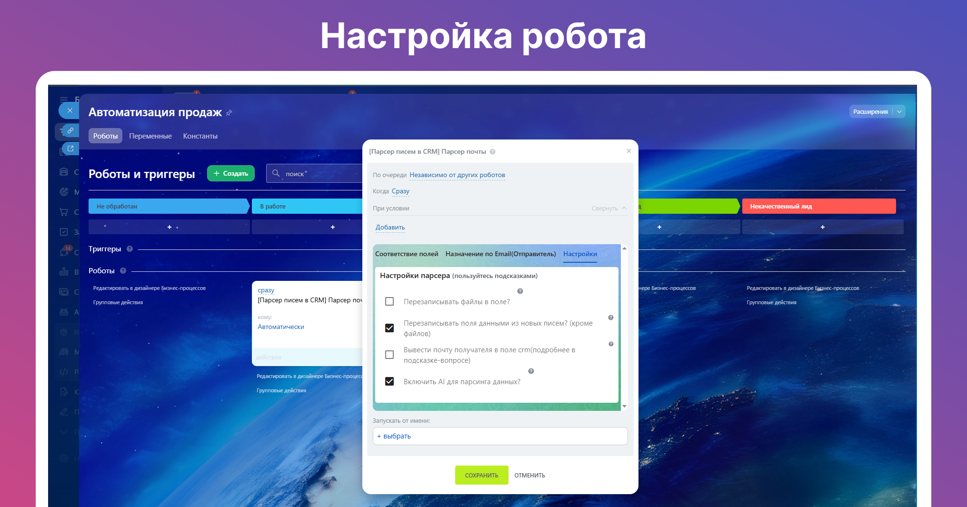967x507 pixels.
Task: Add robot under Некачественный лид stage
Action: pos(822,227)
